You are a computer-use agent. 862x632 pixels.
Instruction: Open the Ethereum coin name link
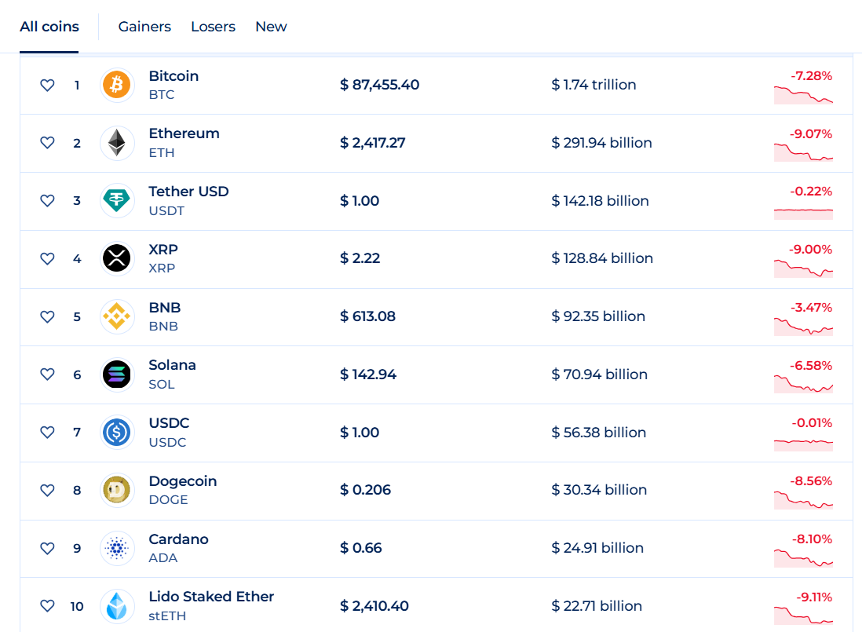pyautogui.click(x=184, y=133)
